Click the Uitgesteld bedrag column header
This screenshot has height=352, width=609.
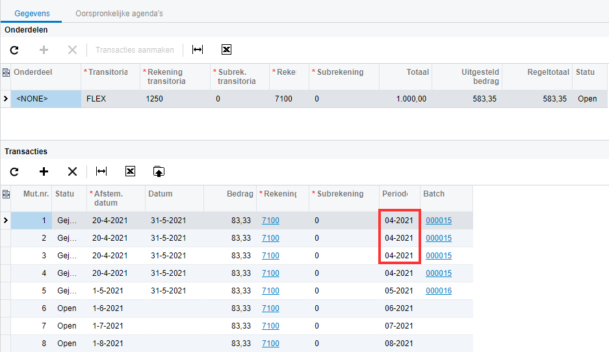coord(467,77)
